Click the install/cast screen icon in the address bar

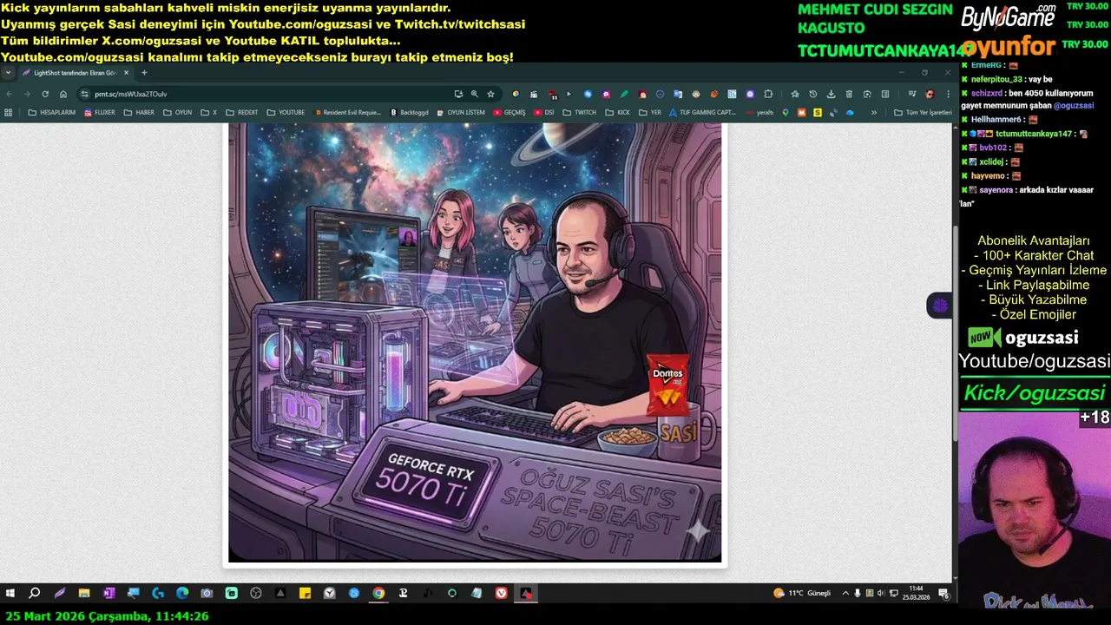(x=458, y=94)
